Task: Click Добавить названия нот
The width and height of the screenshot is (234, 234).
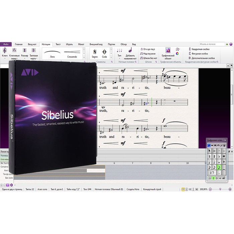Action: coord(130,54)
